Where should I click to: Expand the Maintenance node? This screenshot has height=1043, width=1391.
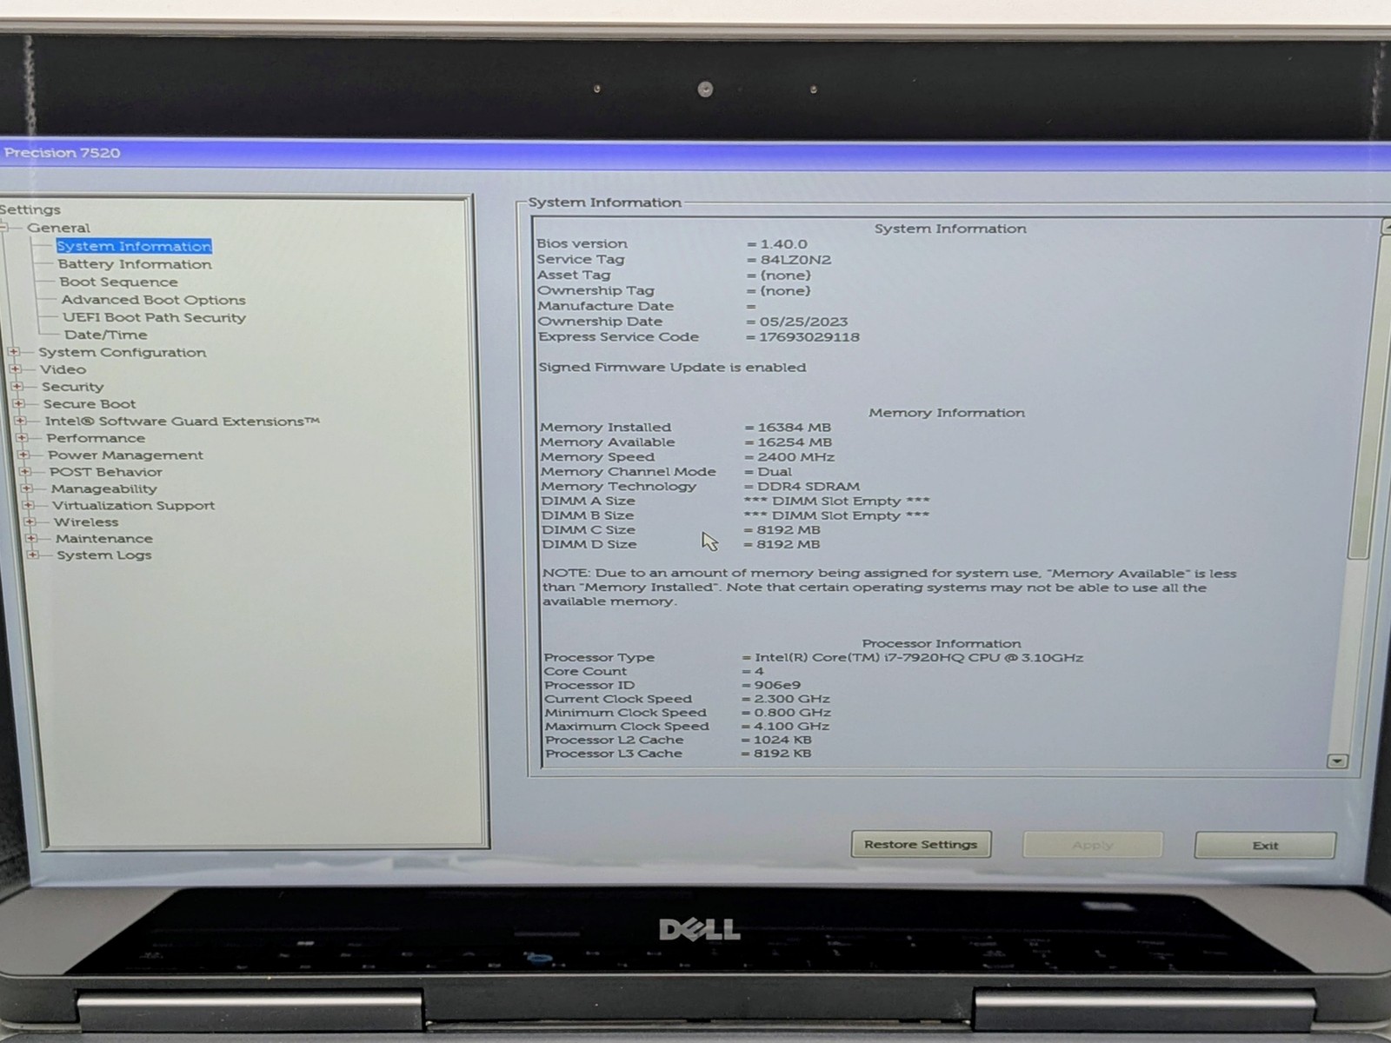point(31,539)
